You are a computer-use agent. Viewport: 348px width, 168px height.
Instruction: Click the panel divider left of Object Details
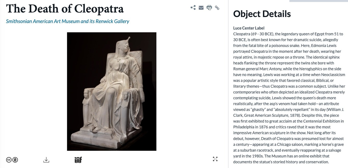228,84
